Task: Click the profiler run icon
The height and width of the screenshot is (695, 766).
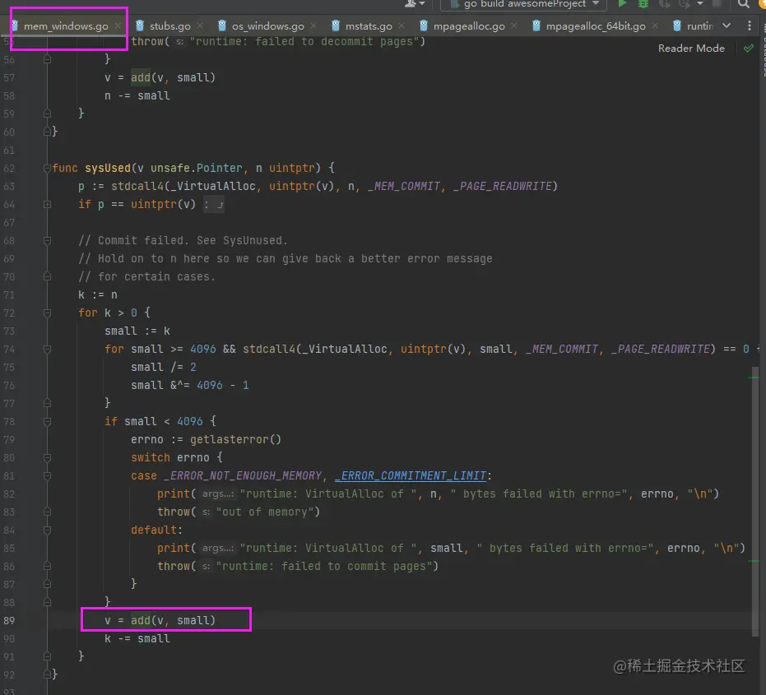Action: click(685, 4)
